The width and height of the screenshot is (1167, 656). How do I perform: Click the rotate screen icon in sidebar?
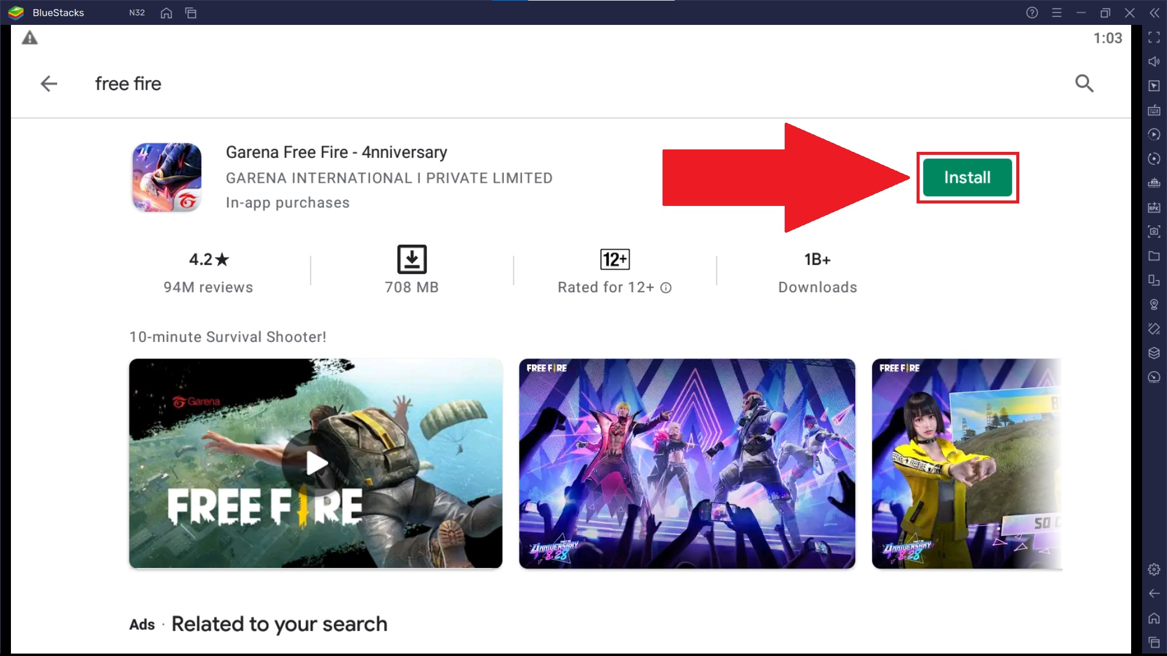[x=1154, y=329]
